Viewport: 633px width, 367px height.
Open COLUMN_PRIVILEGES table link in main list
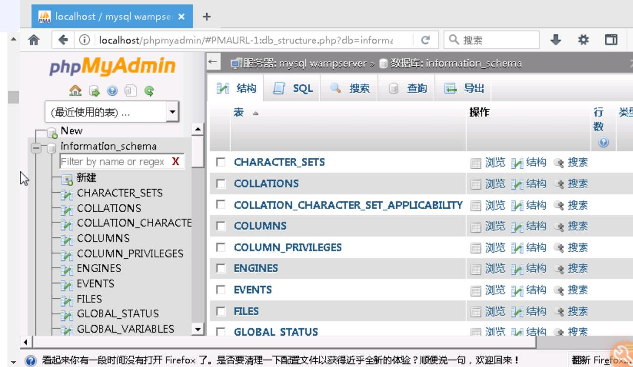click(288, 248)
